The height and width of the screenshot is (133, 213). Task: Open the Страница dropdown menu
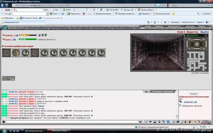[175, 22]
